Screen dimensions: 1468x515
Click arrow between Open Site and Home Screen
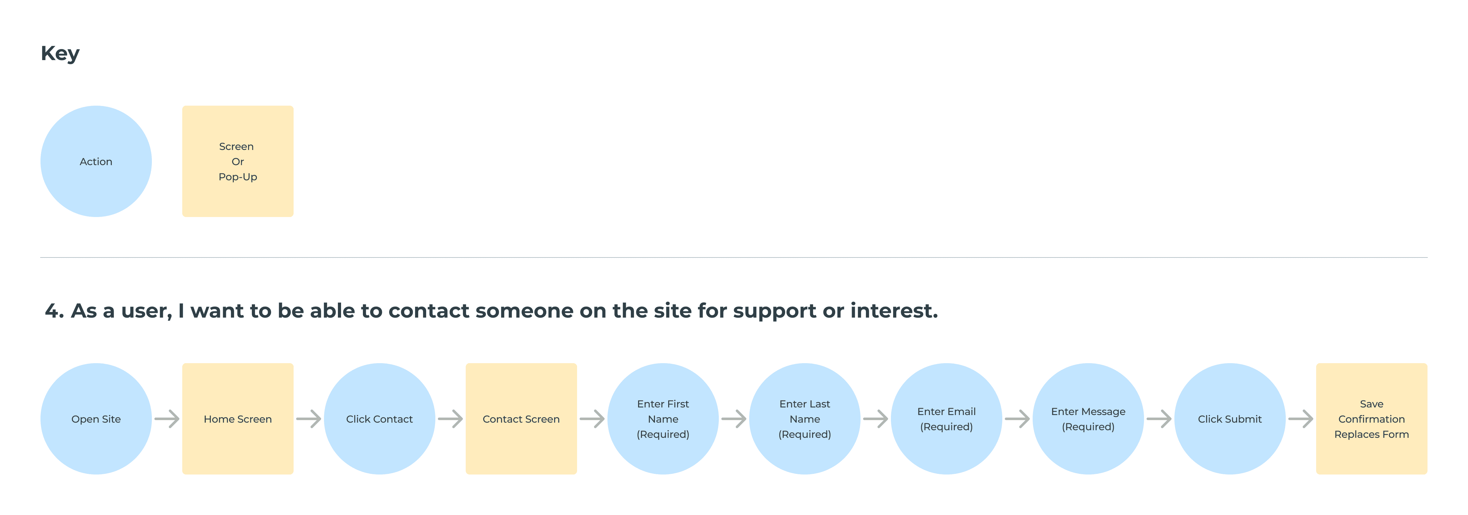167,419
